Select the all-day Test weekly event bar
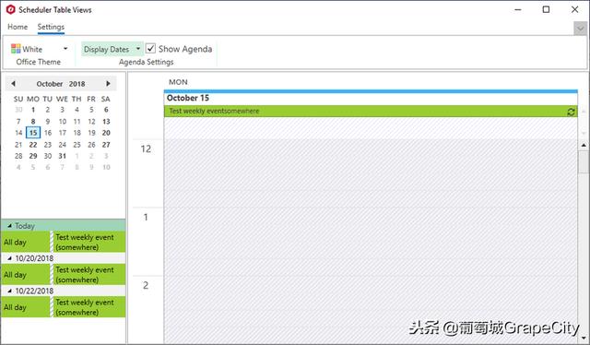The width and height of the screenshot is (590, 345). pyautogui.click(x=371, y=111)
